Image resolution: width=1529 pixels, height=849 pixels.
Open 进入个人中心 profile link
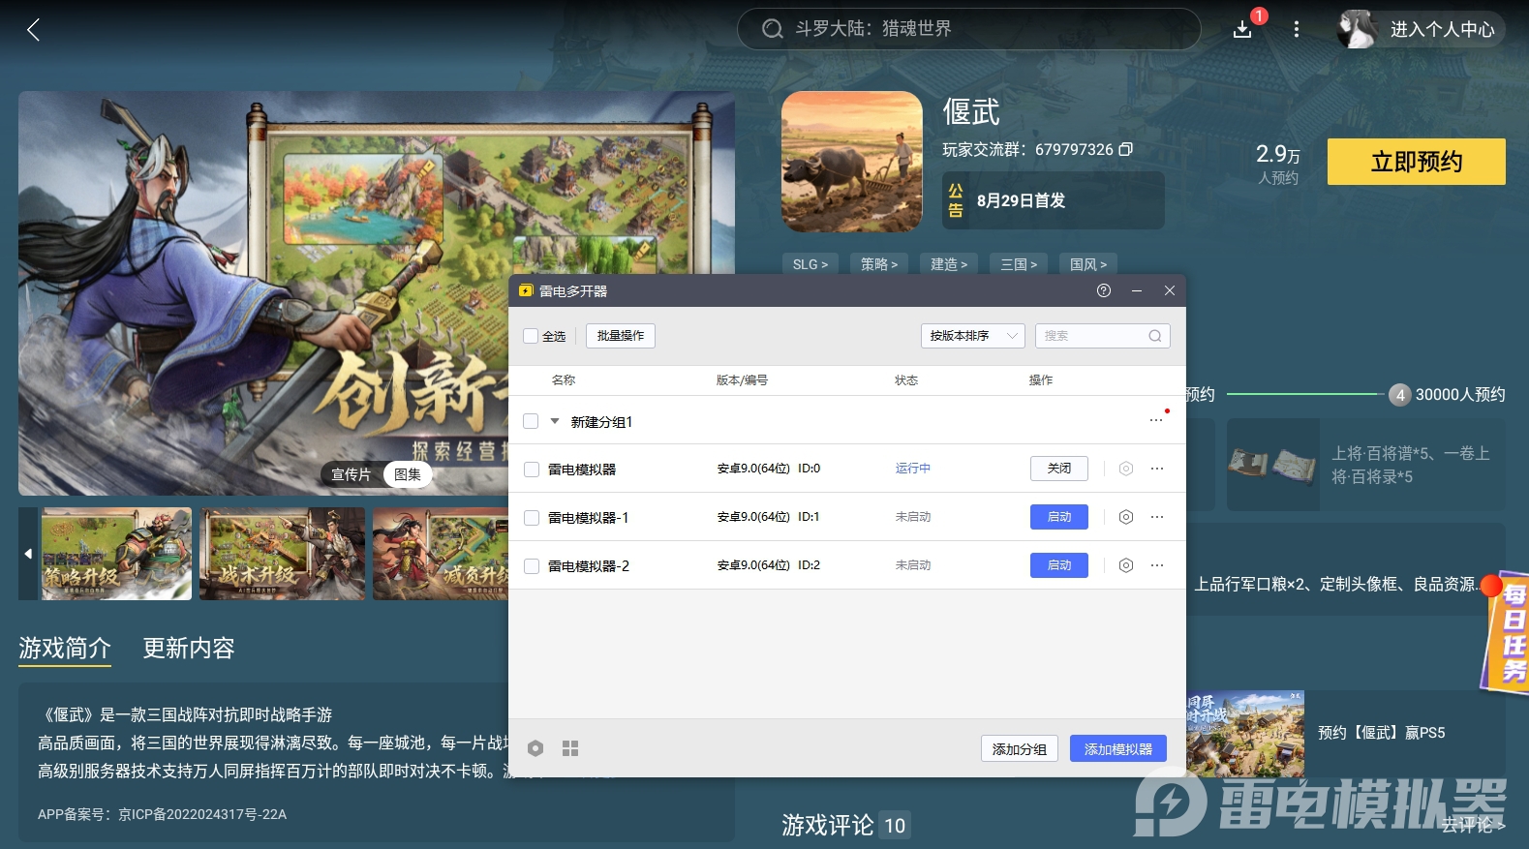click(x=1421, y=30)
